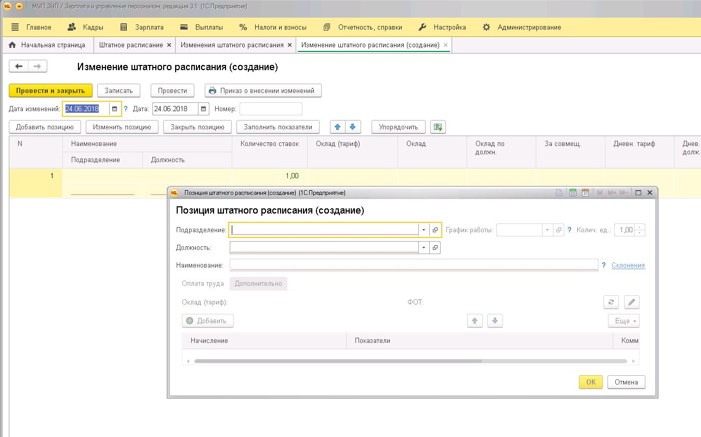The image size is (701, 437).
Task: Open the Подразделение record with open icon
Action: tap(435, 230)
